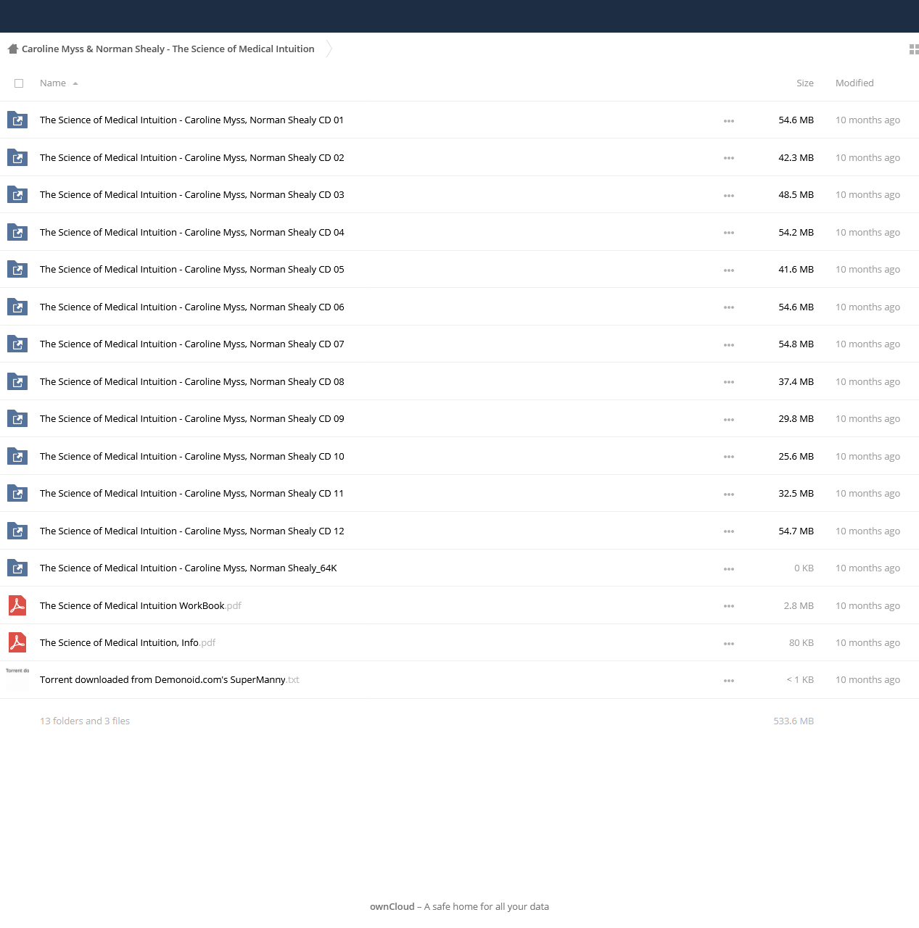The width and height of the screenshot is (919, 928).
Task: Open the more-actions menu for WorkBook.pdf
Action: point(729,606)
